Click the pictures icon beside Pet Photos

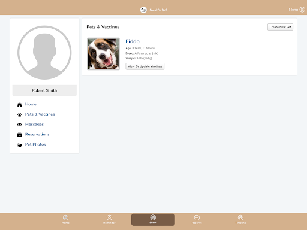(19, 145)
